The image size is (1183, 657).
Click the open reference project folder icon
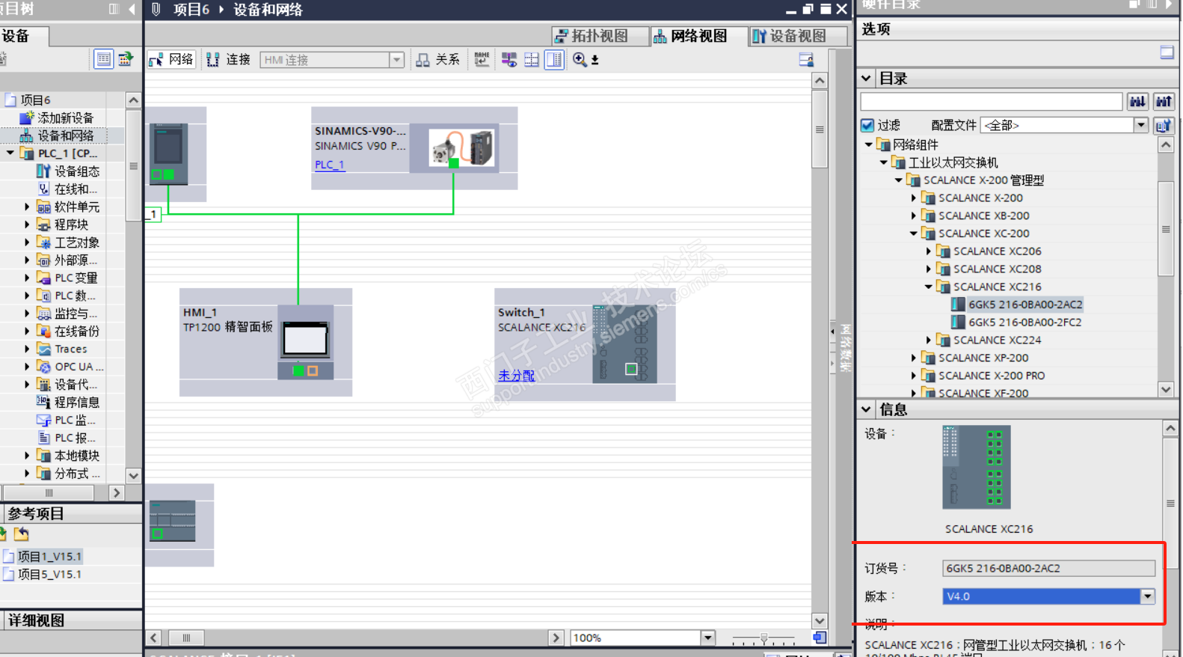click(22, 534)
